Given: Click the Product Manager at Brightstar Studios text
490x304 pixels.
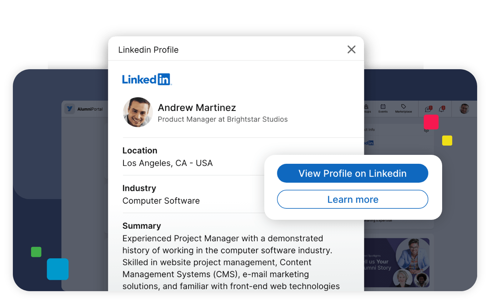Looking at the screenshot, I should [x=222, y=120].
